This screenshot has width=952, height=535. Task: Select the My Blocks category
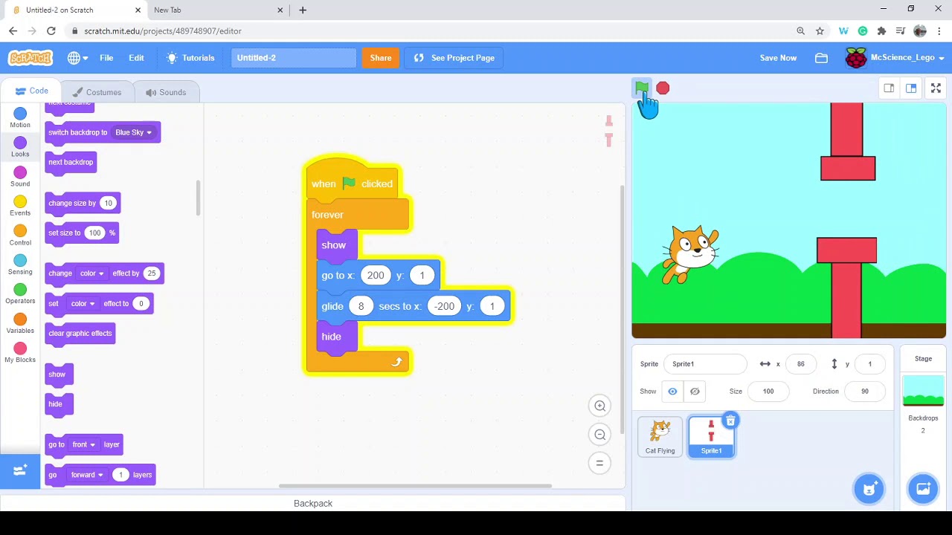20,352
